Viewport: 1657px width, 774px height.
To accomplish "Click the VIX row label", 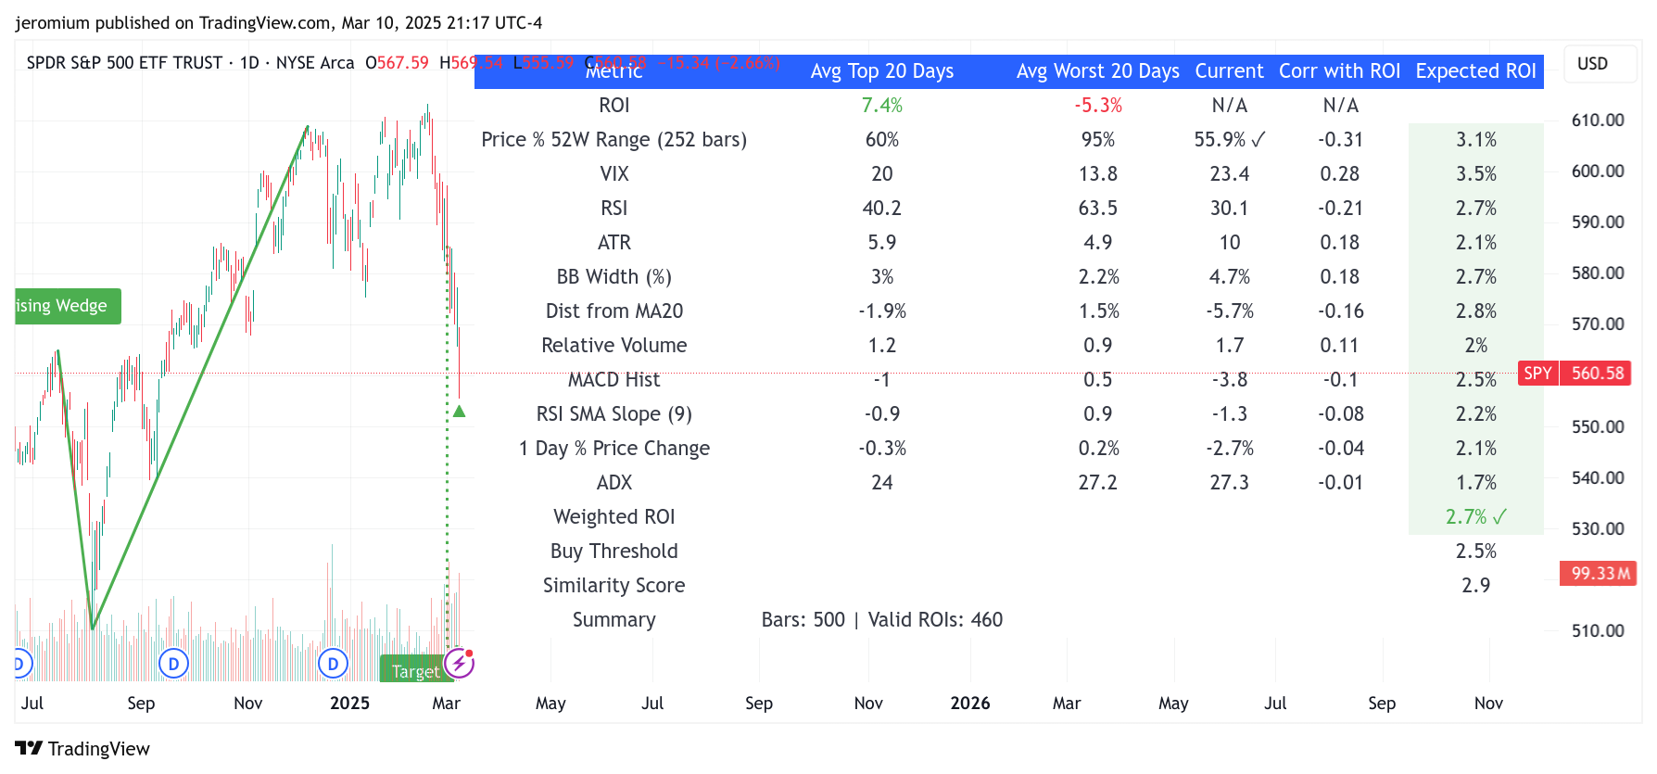I will pyautogui.click(x=614, y=174).
